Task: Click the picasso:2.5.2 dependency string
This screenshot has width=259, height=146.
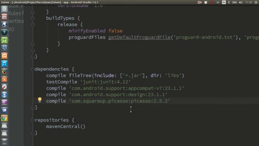Action: tap(120, 101)
